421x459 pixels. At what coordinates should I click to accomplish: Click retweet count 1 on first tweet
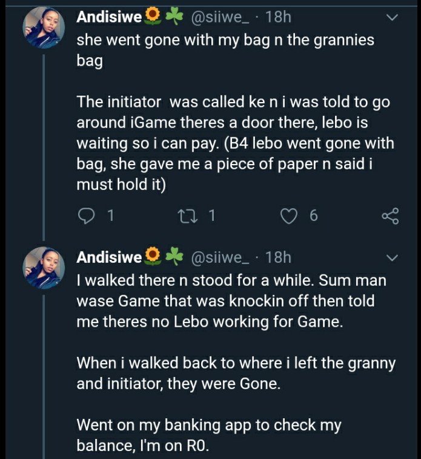click(212, 216)
